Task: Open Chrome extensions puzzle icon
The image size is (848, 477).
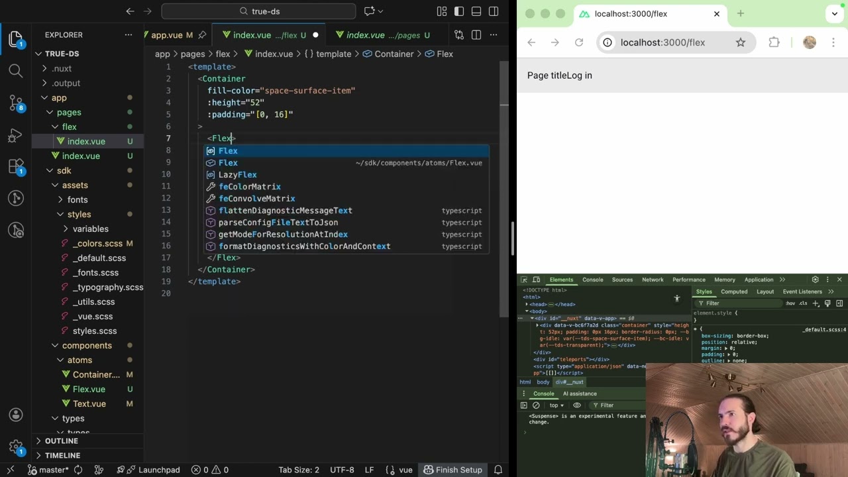Action: (x=774, y=42)
